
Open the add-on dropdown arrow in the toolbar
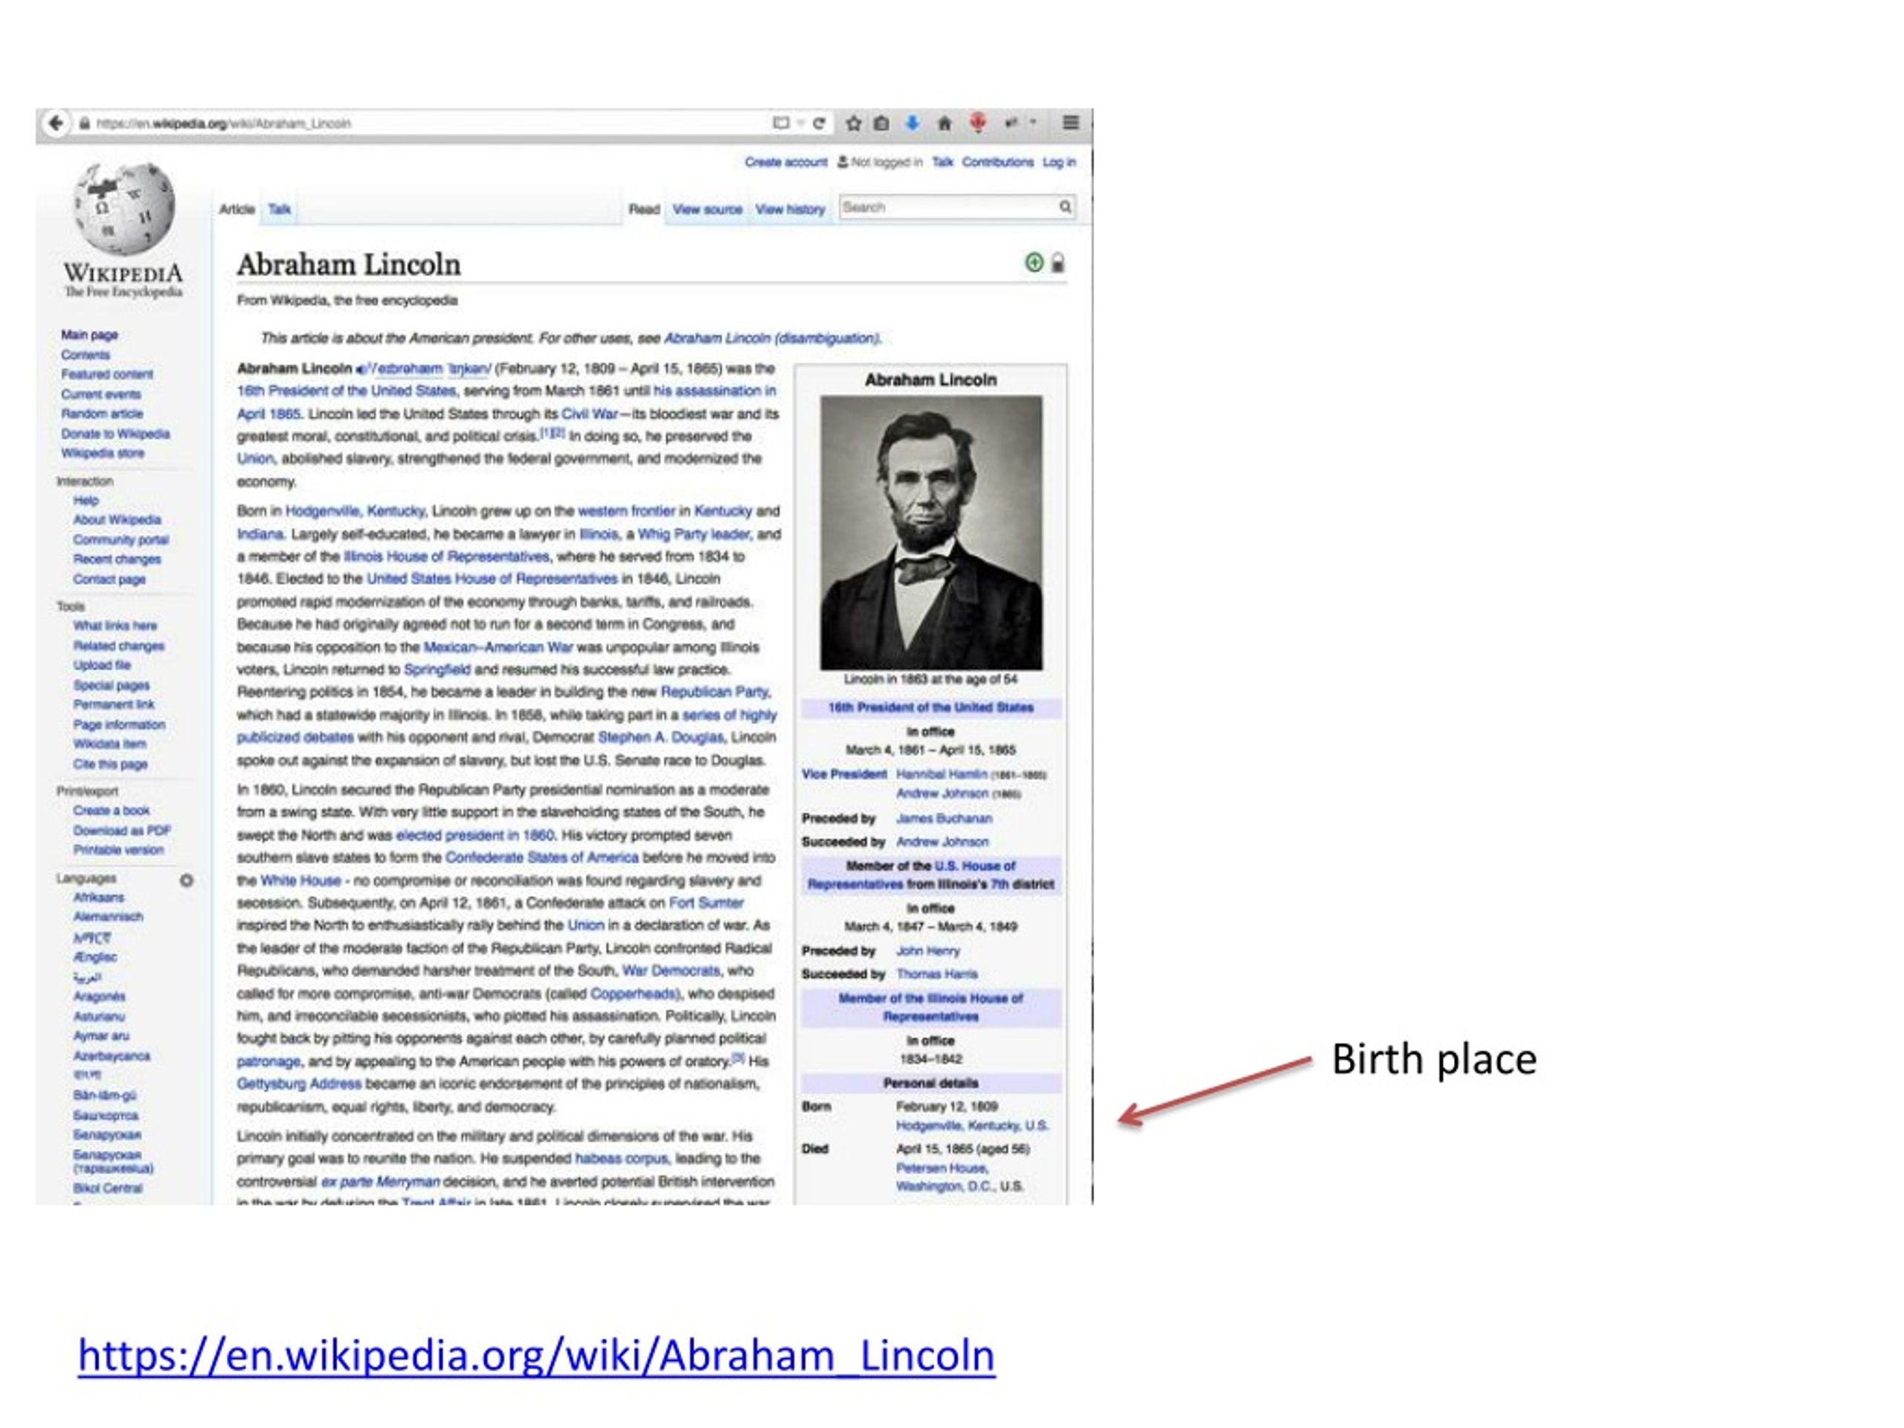(x=1033, y=122)
